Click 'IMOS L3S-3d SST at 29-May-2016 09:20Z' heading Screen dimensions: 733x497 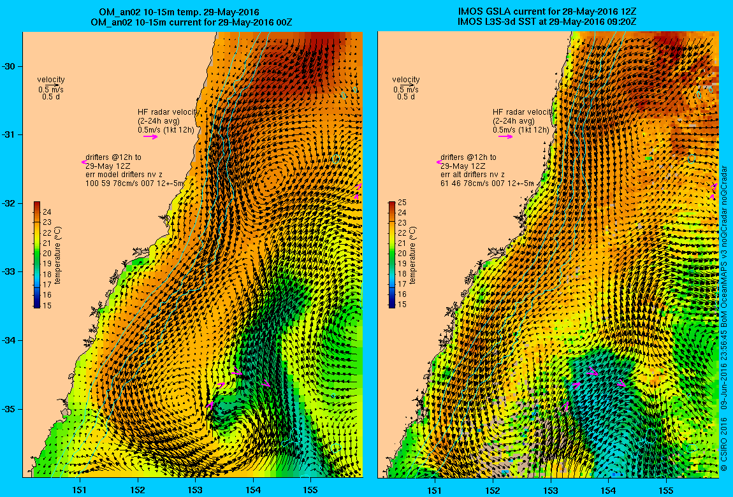pyautogui.click(x=547, y=22)
